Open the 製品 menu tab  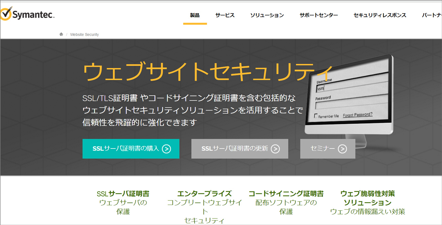[195, 15]
